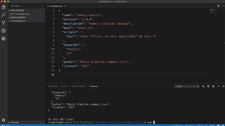225x126 pixels.
Task: Click the "keywords" key in editor
Action: pos(70,45)
